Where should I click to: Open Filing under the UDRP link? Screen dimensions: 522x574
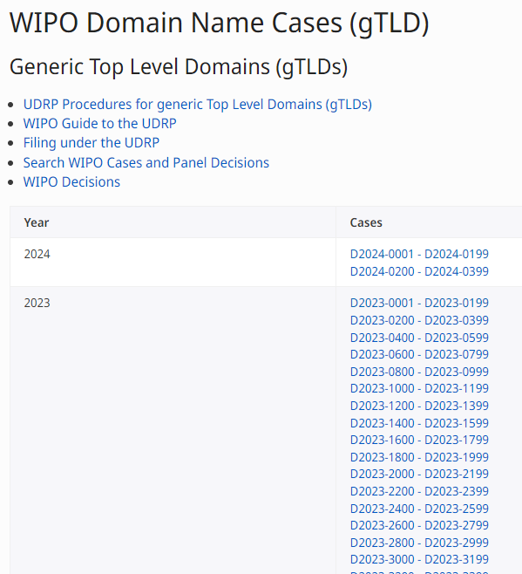pos(92,143)
